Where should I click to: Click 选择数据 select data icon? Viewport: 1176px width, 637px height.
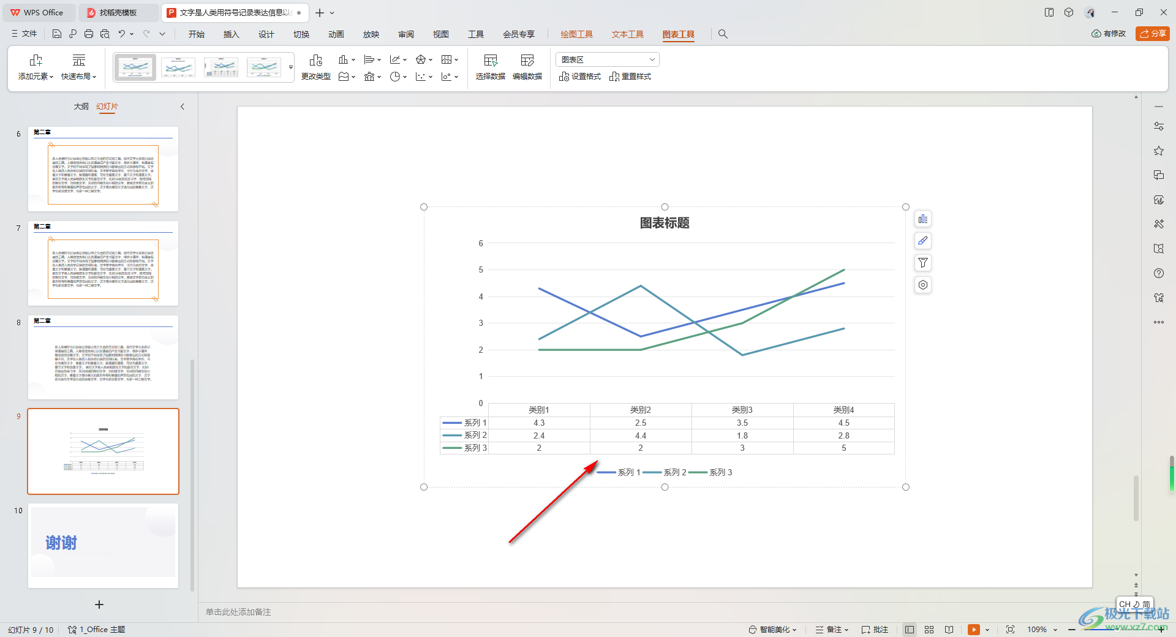[x=491, y=67]
